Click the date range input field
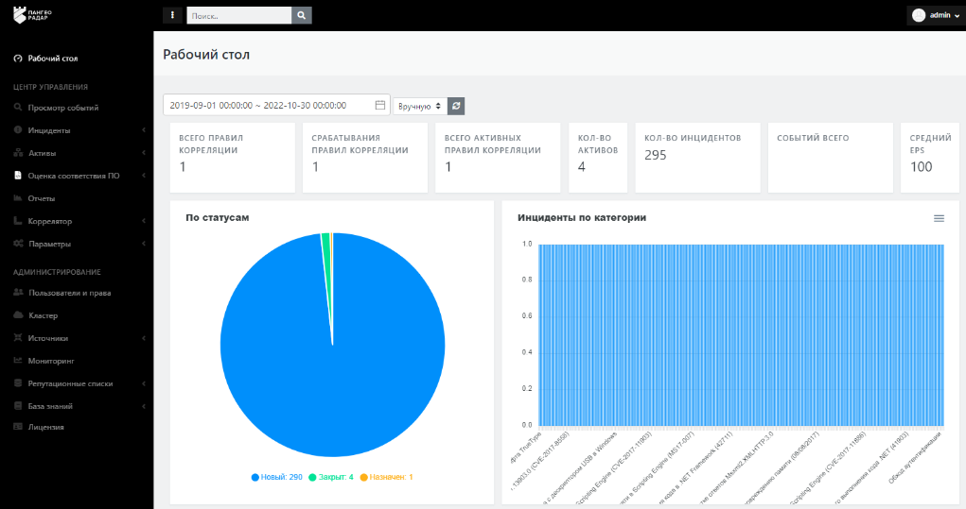Viewport: 966px width, 509px height. (x=276, y=105)
